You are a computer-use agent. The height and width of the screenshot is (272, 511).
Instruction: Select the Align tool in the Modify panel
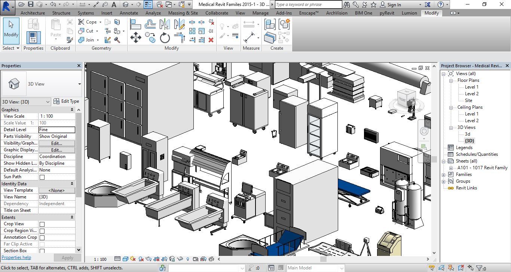tap(135, 25)
